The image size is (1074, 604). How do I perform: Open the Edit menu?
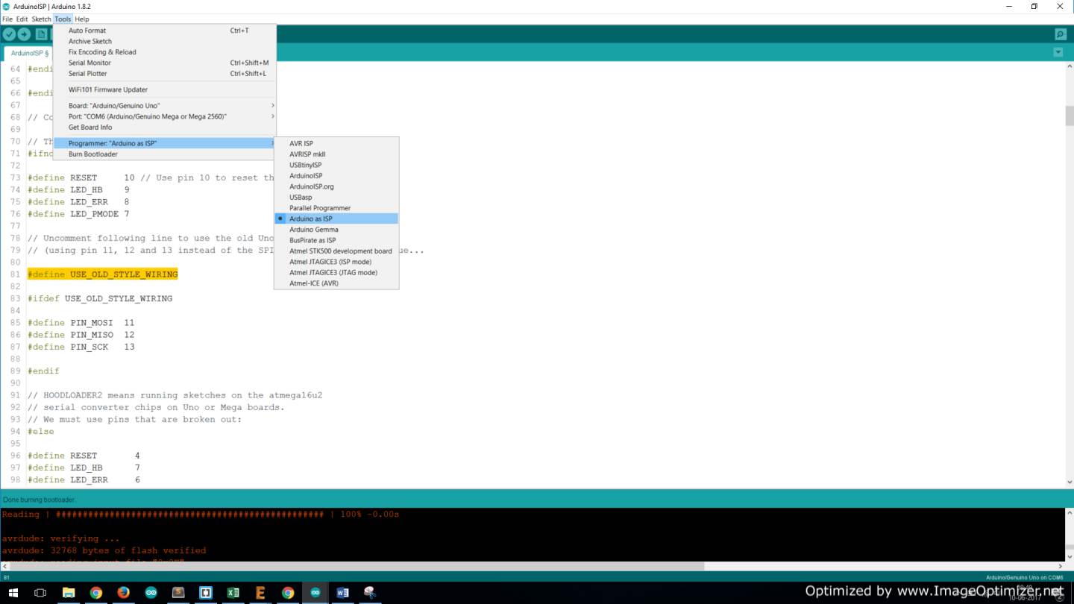(22, 19)
